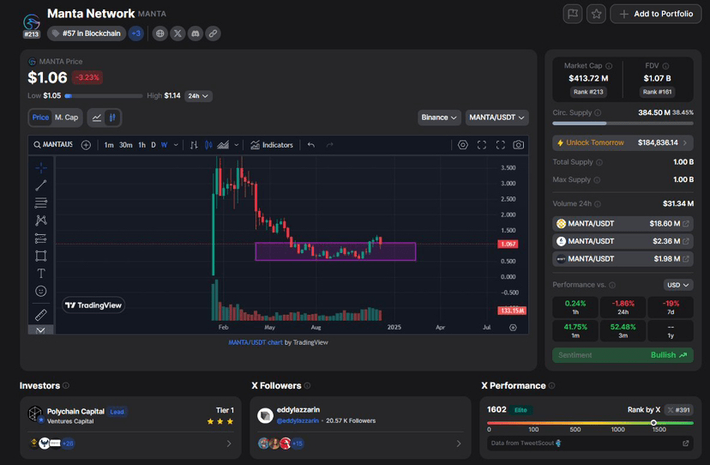
Task: Open the Binance exchange dropdown
Action: pyautogui.click(x=440, y=118)
